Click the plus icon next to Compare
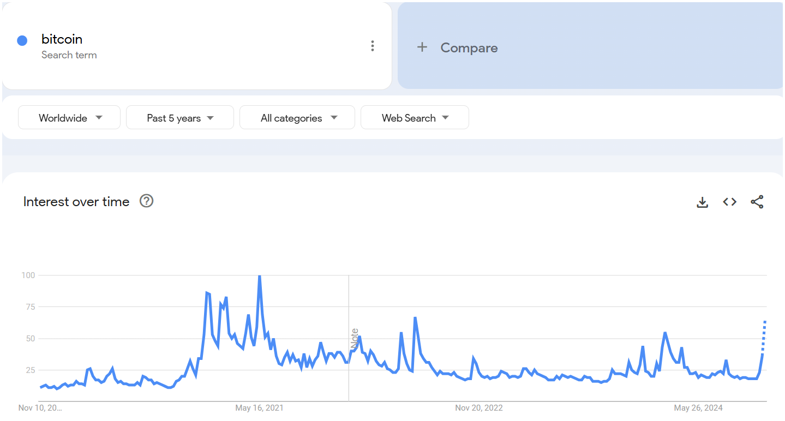Viewport: 785px width, 421px height. pos(422,47)
